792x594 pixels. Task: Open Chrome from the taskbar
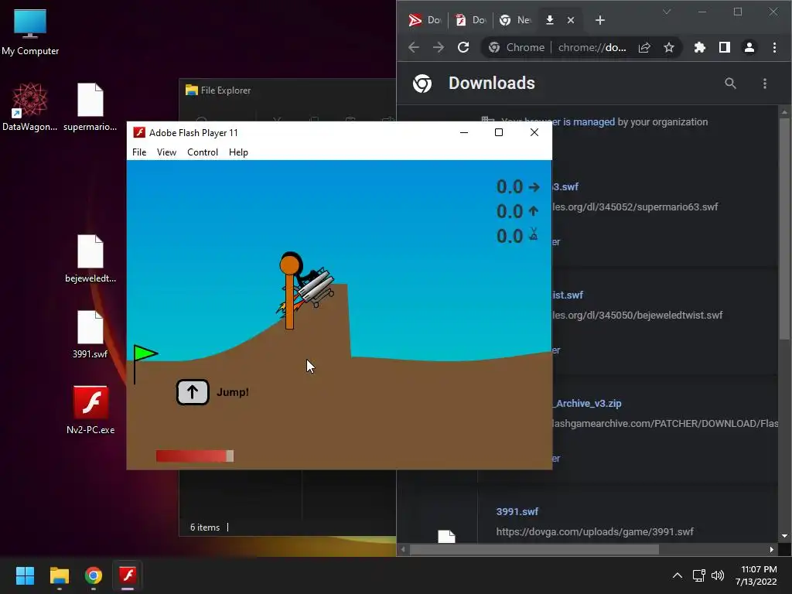click(94, 575)
